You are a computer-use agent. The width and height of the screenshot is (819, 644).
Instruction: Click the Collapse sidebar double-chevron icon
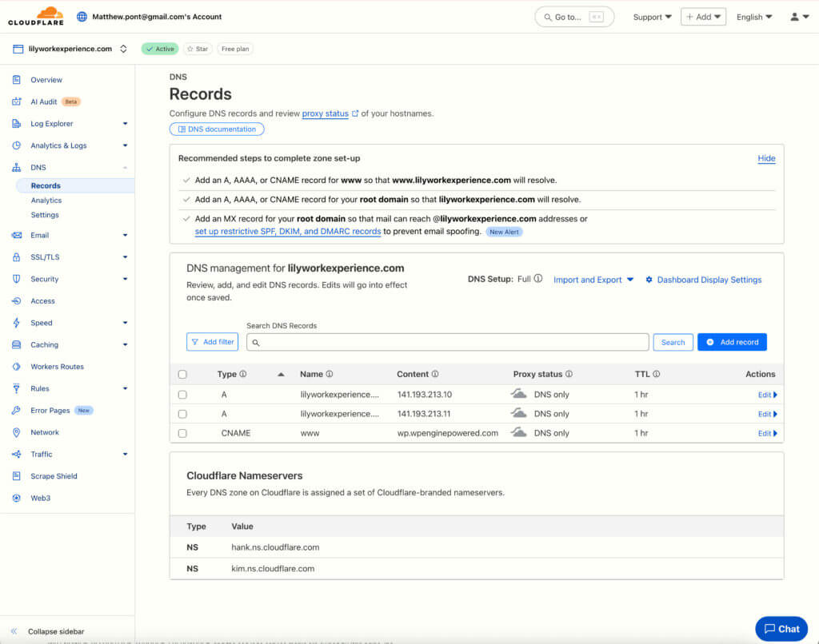tap(14, 631)
